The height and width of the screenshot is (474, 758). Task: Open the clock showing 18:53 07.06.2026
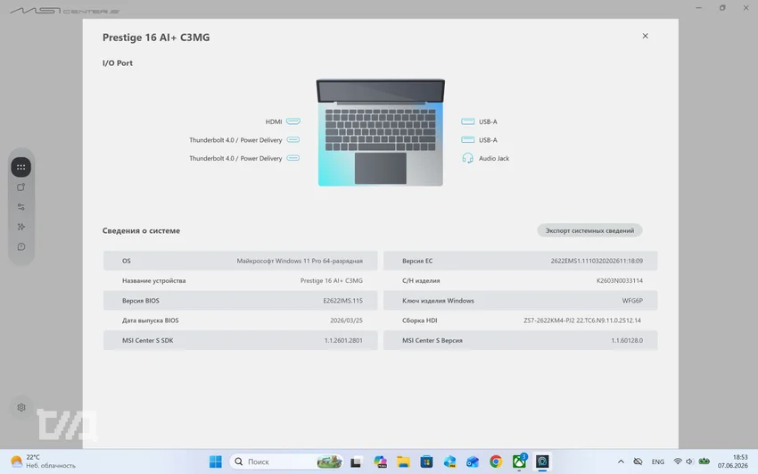click(732, 462)
